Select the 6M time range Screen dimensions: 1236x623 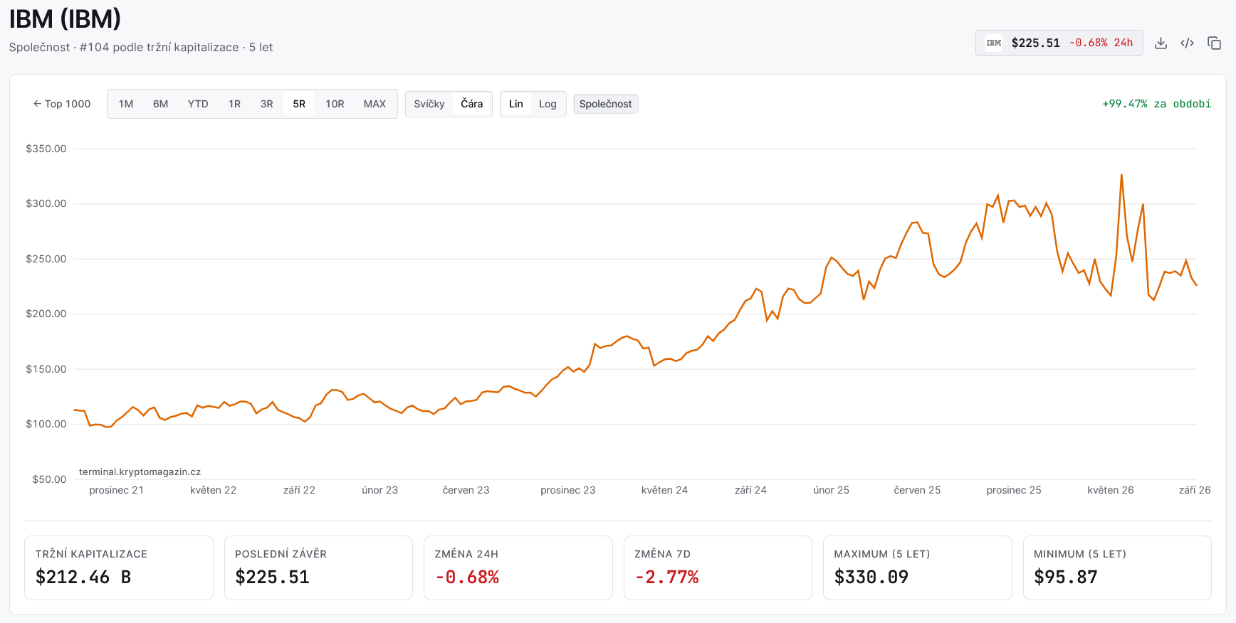[x=161, y=104]
